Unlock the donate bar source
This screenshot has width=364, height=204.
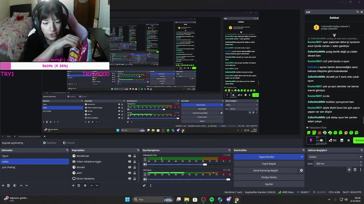[x=135, y=156]
